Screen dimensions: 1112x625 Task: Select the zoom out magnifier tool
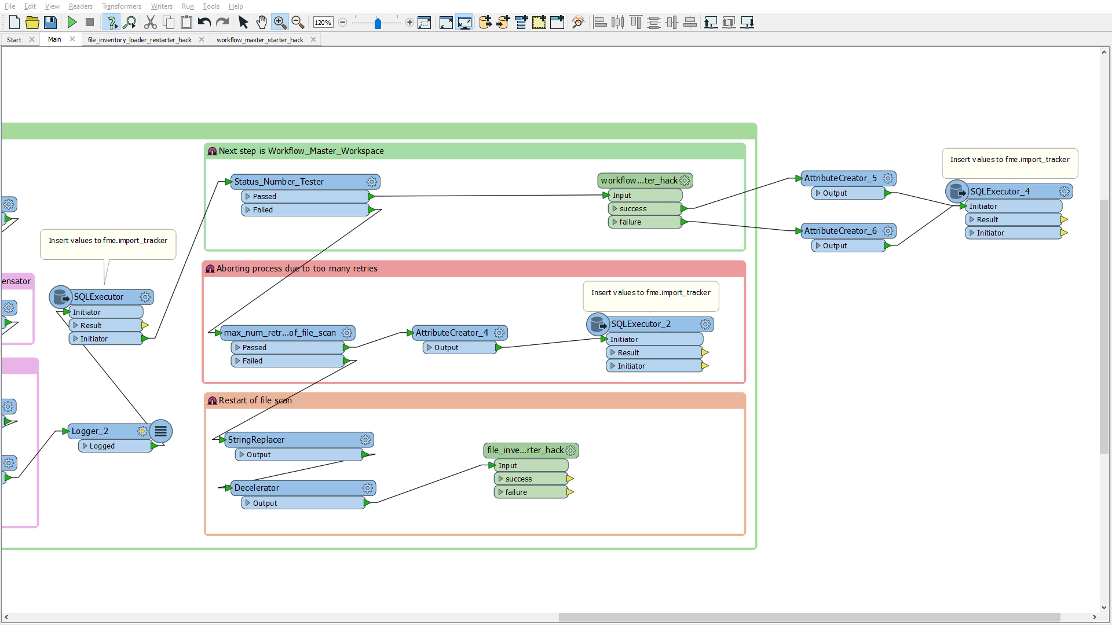pyautogui.click(x=298, y=23)
